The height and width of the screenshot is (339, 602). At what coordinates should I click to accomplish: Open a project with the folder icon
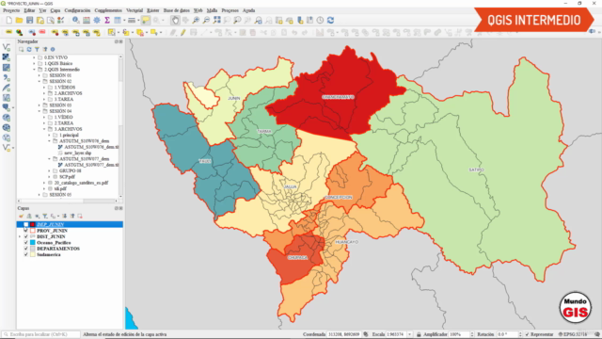[x=19, y=20]
